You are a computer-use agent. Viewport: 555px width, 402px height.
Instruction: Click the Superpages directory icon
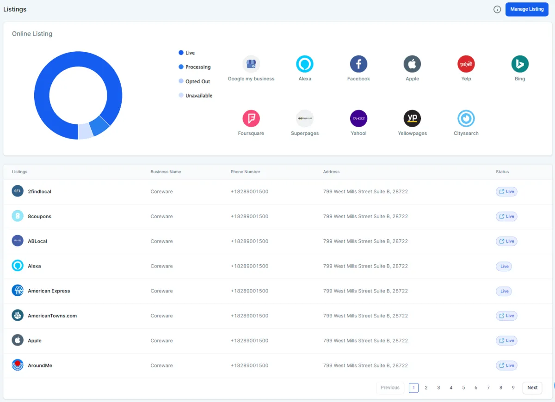305,118
